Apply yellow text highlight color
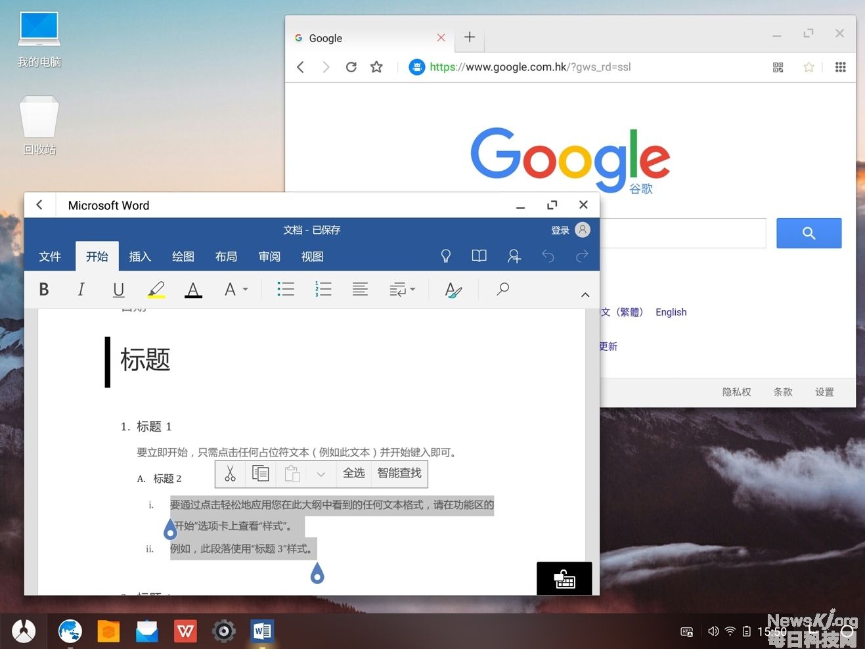This screenshot has width=865, height=649. click(x=156, y=290)
